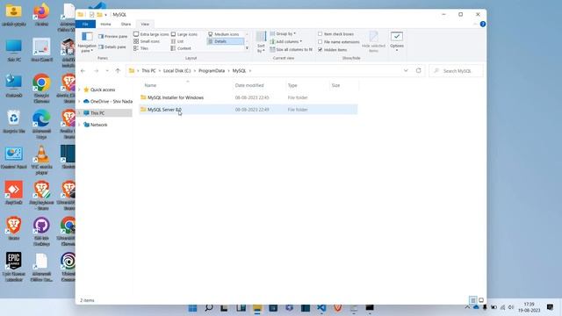Select Tiles layout option
The image size is (562, 316).
pyautogui.click(x=140, y=48)
